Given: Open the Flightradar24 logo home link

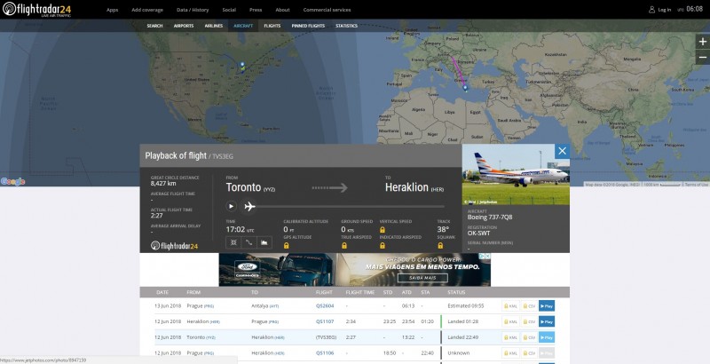Looking at the screenshot, I should coord(37,9).
